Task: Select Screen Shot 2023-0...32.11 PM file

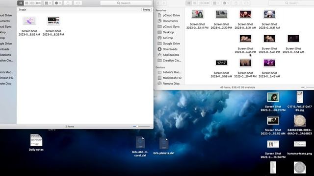Action: pos(197,20)
